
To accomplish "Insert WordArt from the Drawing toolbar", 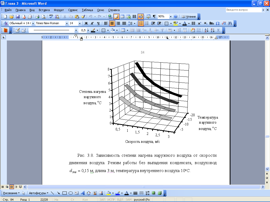I will (x=83, y=193).
